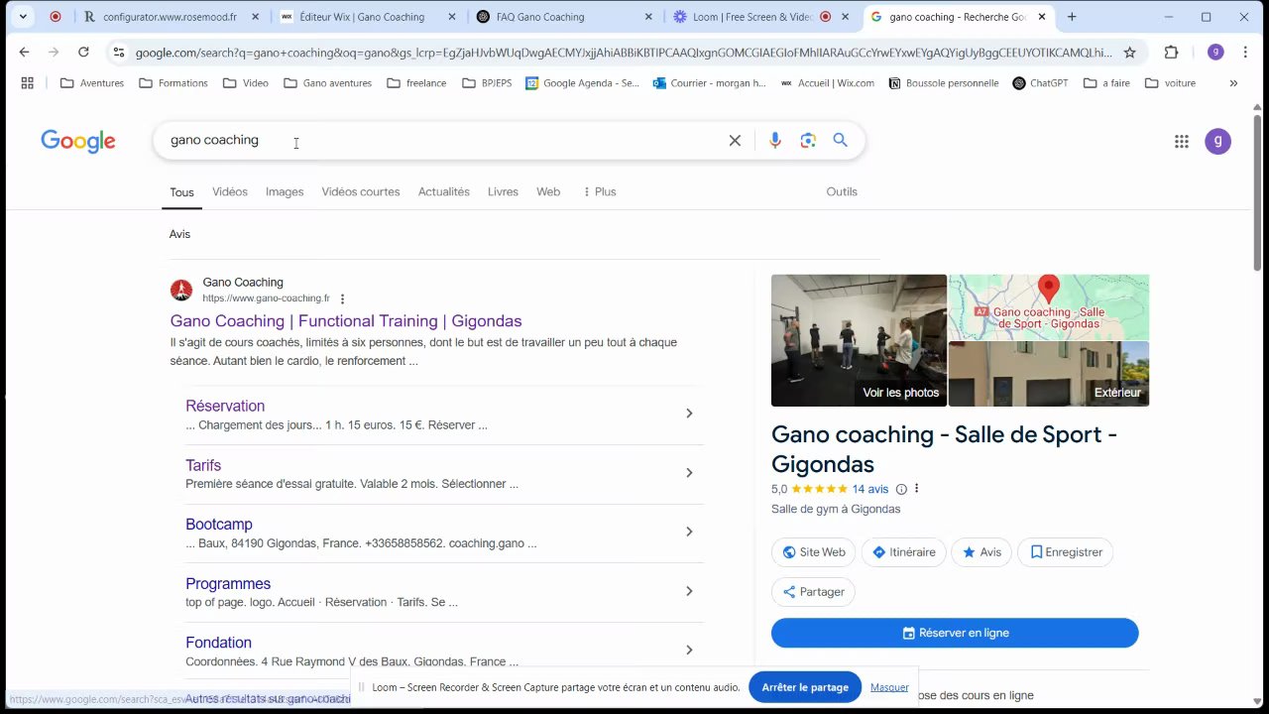Open Gano Coaching Functional Training result link
This screenshot has height=714, width=1269.
point(346,321)
